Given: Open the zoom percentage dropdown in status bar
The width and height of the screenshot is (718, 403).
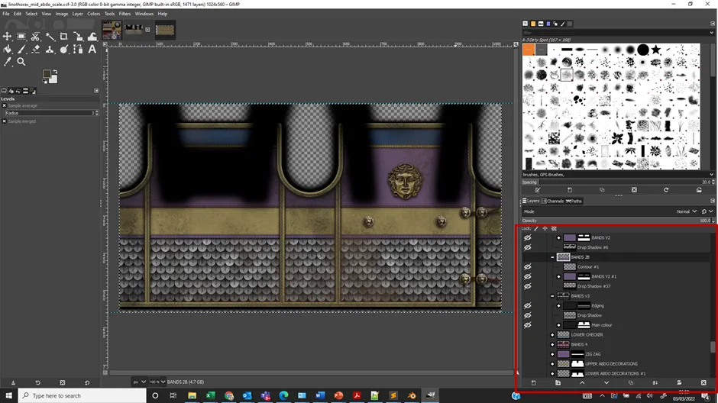Looking at the screenshot, I should [x=163, y=382].
